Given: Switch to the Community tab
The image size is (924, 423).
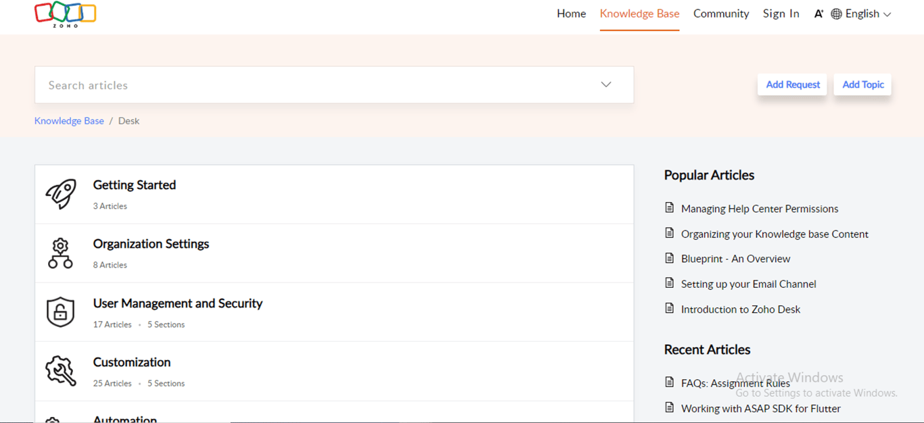Looking at the screenshot, I should point(721,13).
